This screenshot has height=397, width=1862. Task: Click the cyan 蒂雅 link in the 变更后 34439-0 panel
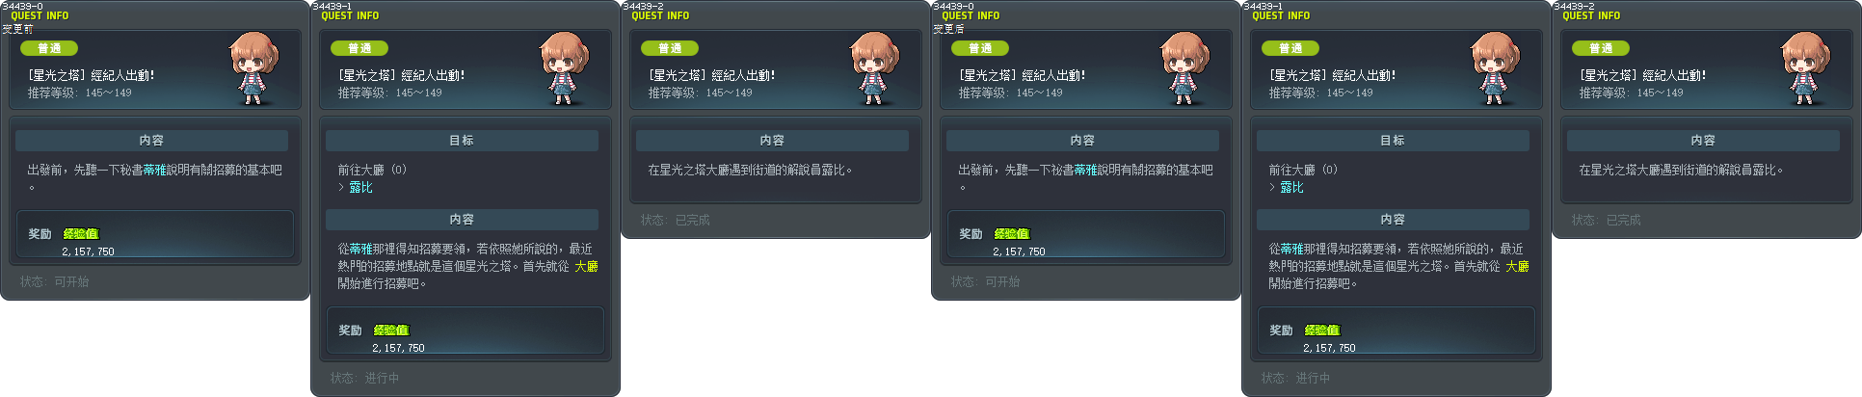1085,170
